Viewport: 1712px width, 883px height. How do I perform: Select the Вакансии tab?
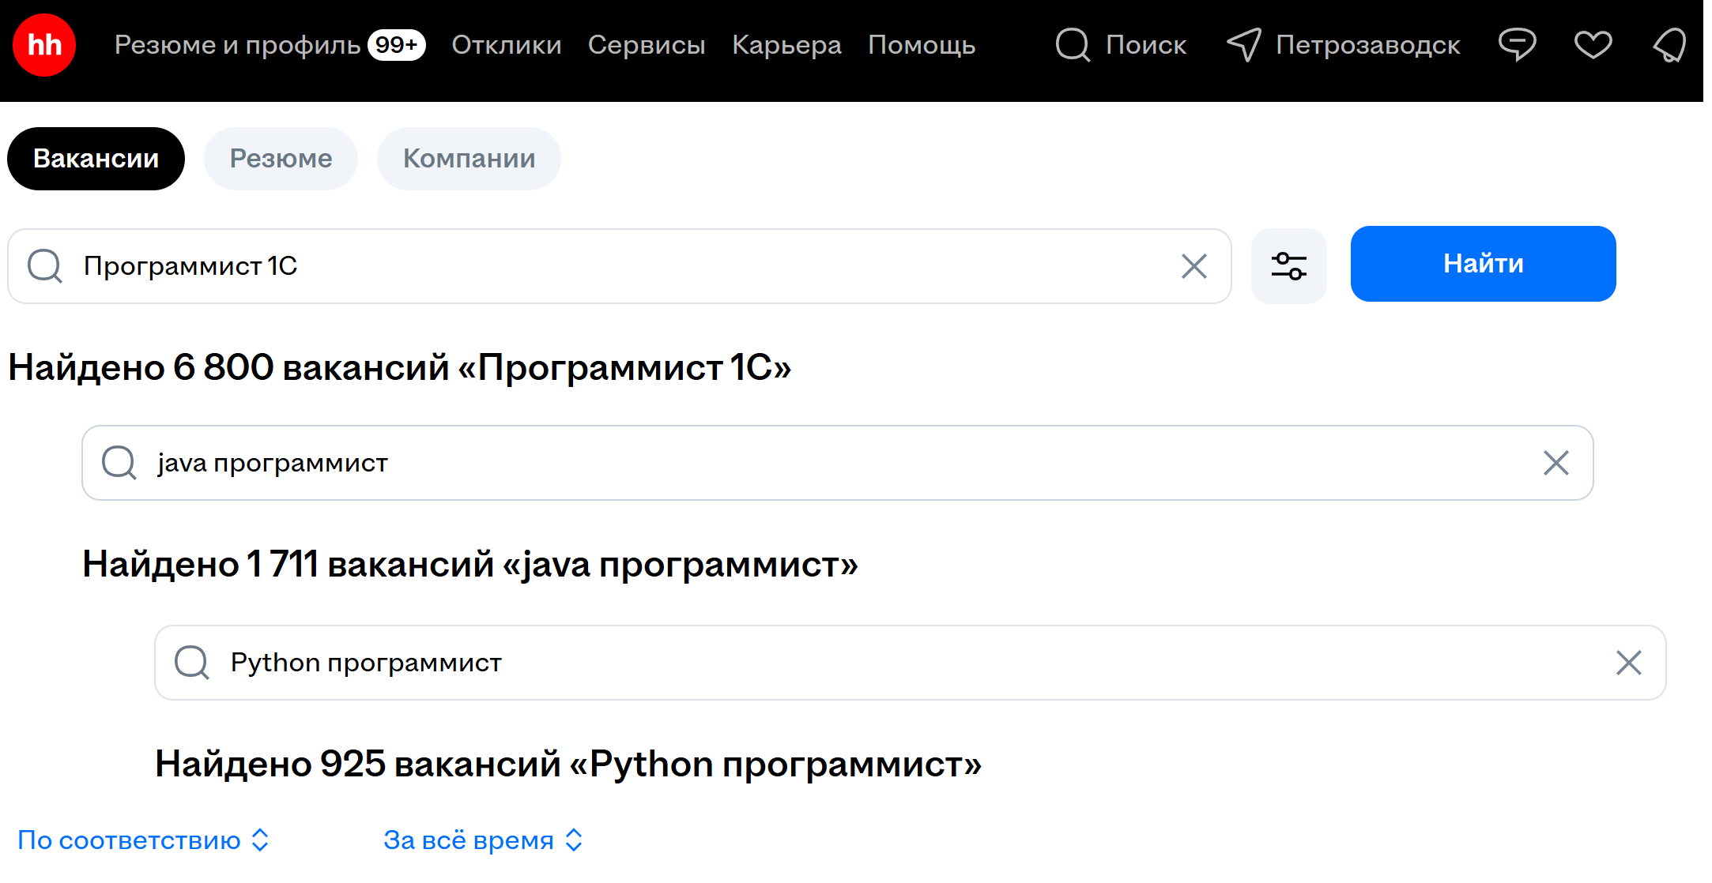pyautogui.click(x=96, y=159)
